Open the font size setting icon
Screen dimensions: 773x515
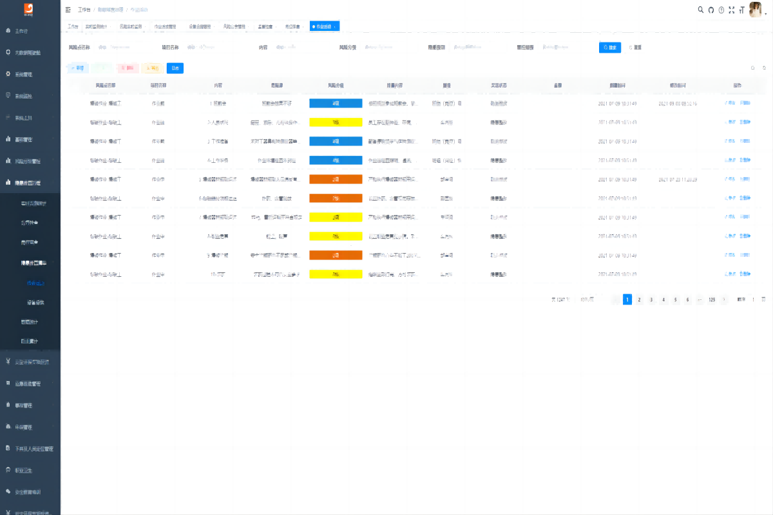coord(742,10)
